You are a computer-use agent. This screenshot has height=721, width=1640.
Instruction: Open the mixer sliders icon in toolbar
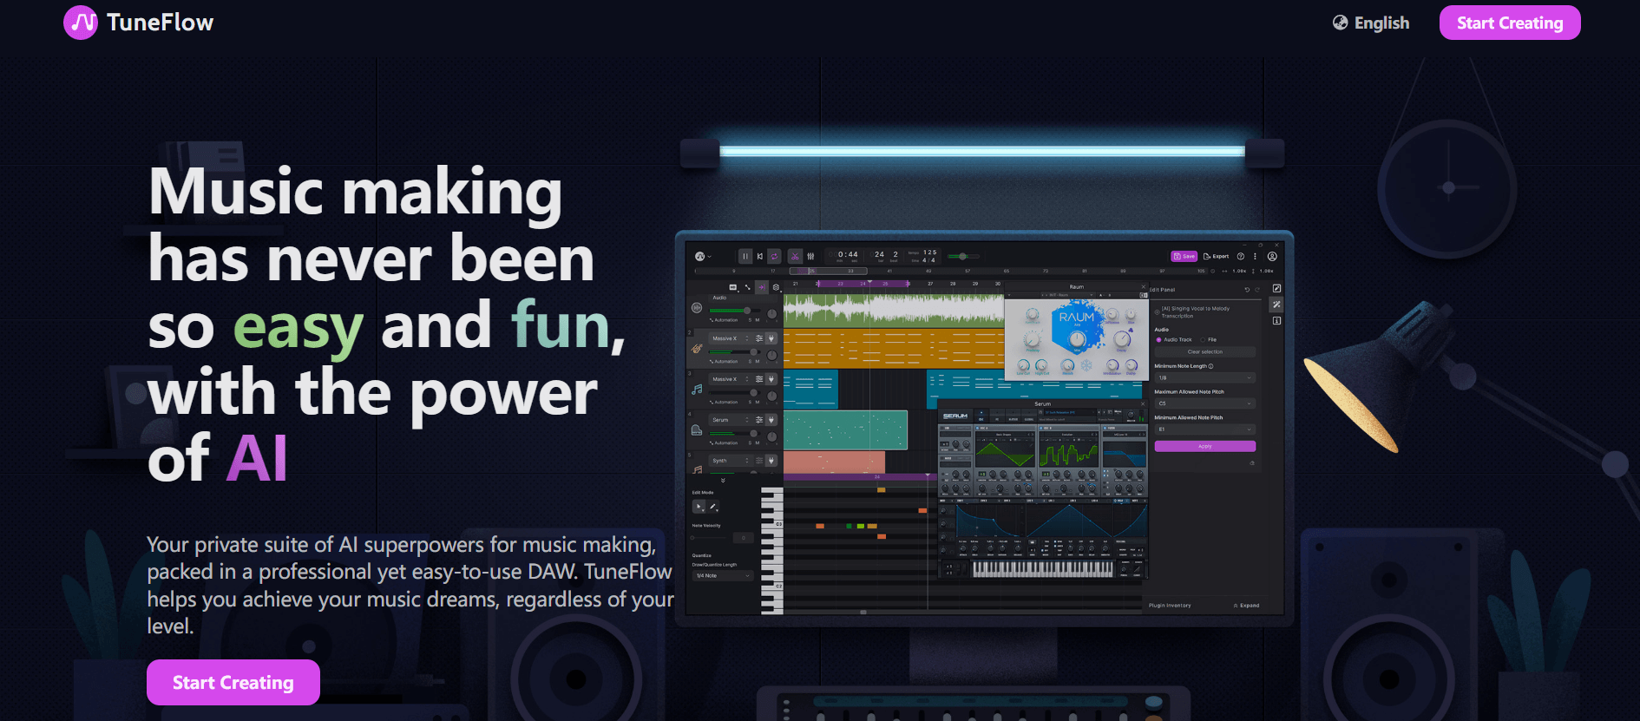(x=810, y=256)
